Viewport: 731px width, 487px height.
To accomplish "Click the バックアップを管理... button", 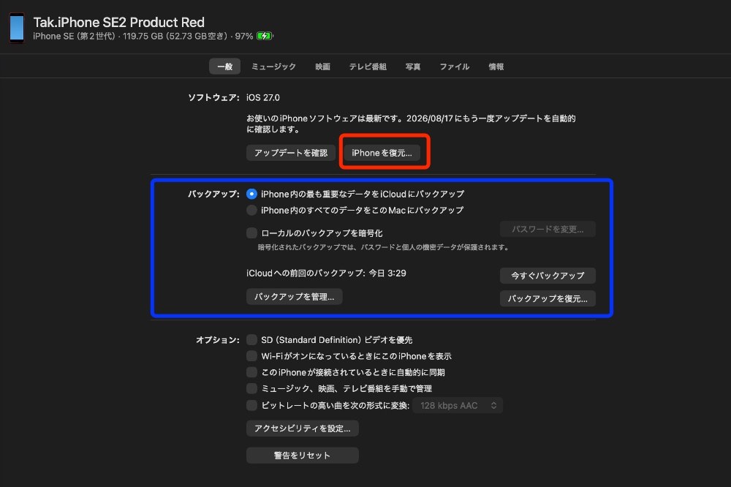I will [x=294, y=297].
